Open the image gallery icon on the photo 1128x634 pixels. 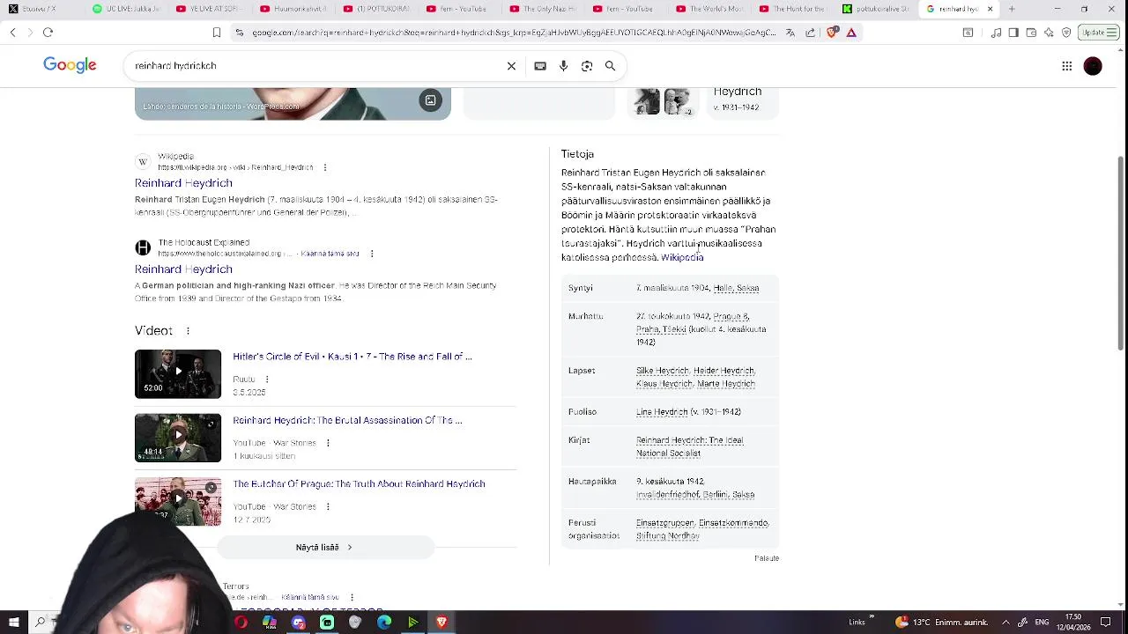430,100
